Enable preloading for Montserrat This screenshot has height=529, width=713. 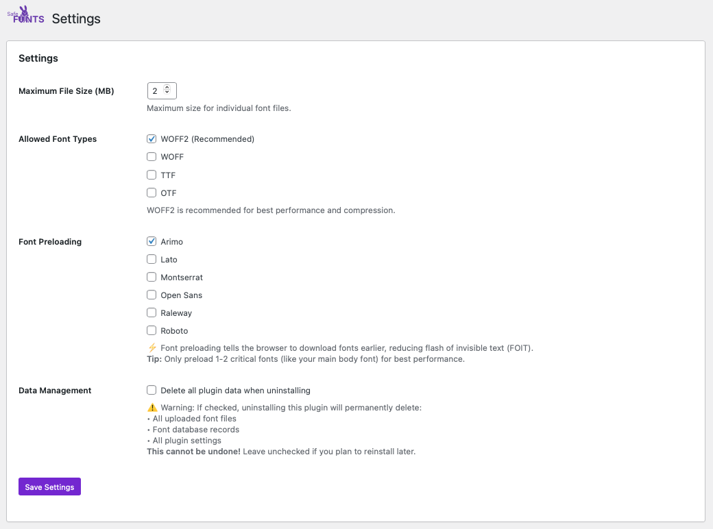pyautogui.click(x=152, y=277)
